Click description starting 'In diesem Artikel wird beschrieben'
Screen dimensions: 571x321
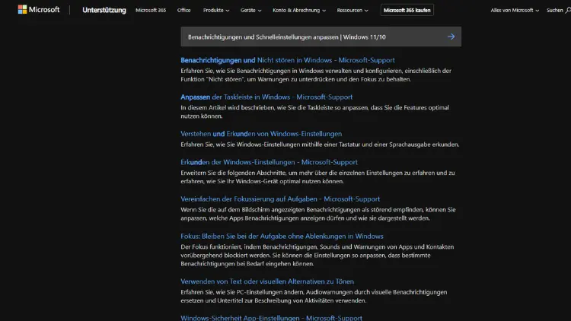pos(315,112)
